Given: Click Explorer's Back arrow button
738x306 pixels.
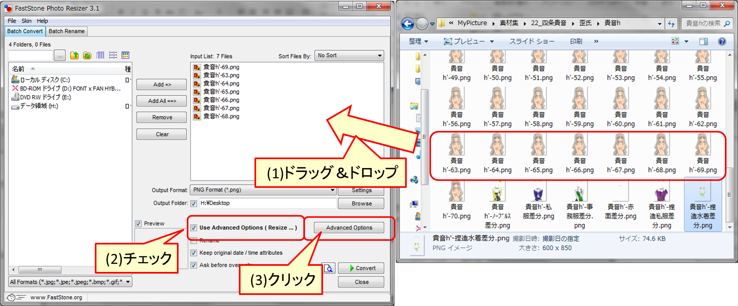Looking at the screenshot, I should coord(408,24).
